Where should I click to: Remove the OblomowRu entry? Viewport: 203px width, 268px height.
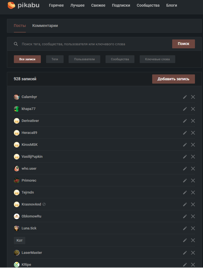[x=193, y=216]
